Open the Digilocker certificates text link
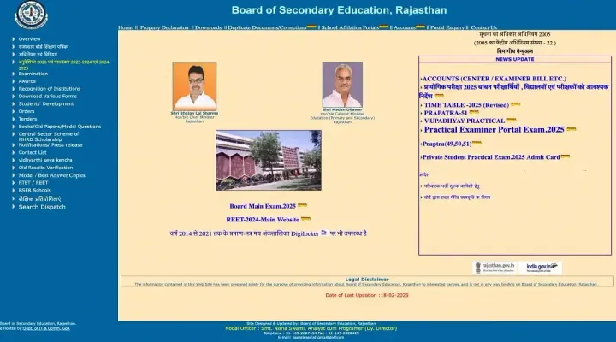 (x=269, y=233)
